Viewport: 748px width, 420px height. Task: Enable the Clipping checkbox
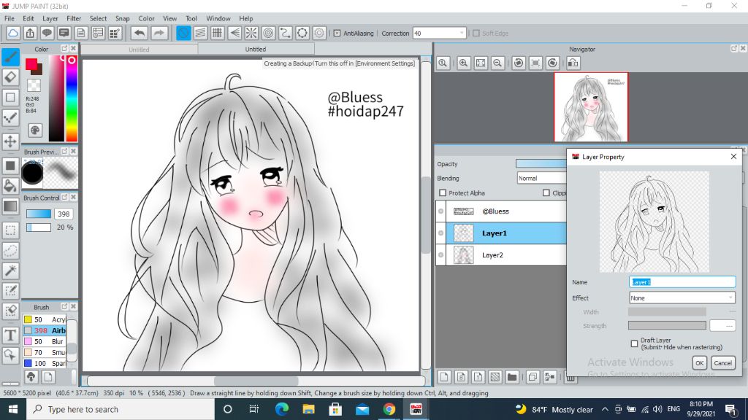point(546,192)
